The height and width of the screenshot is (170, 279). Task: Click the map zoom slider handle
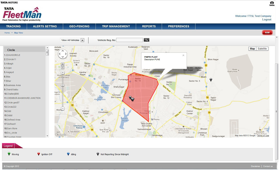coord(63,85)
